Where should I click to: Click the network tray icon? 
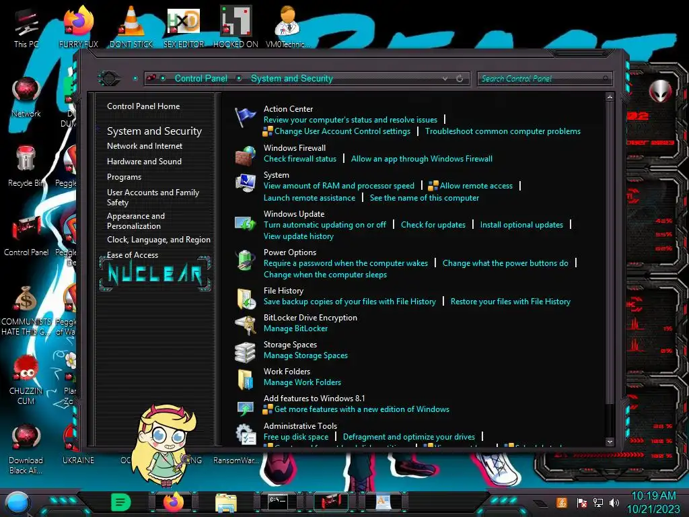(x=597, y=502)
